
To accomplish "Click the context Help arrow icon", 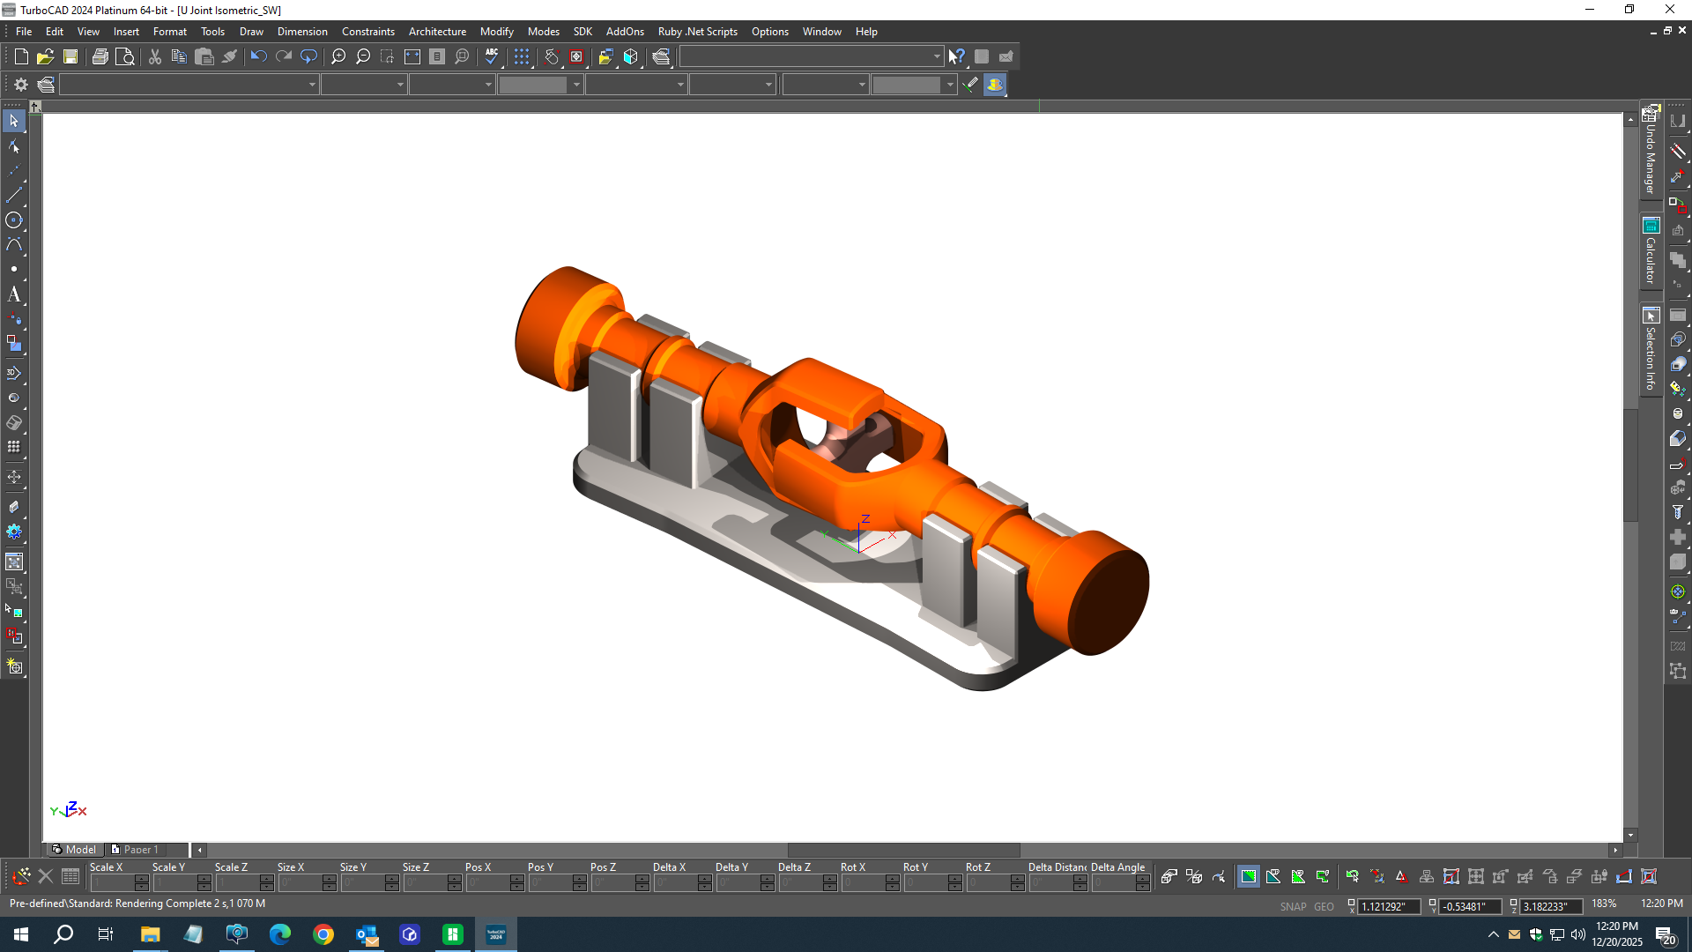I will coord(957,56).
